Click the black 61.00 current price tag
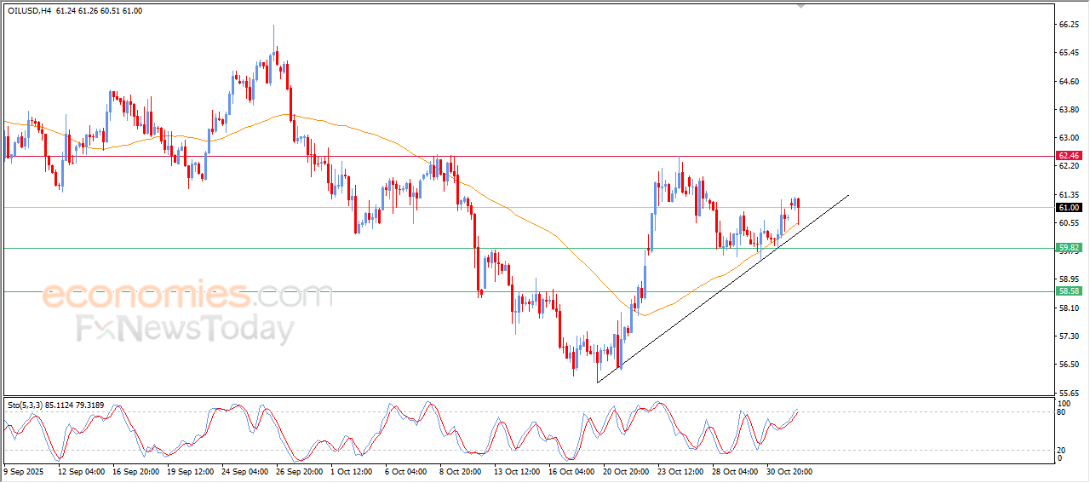 pyautogui.click(x=1068, y=208)
